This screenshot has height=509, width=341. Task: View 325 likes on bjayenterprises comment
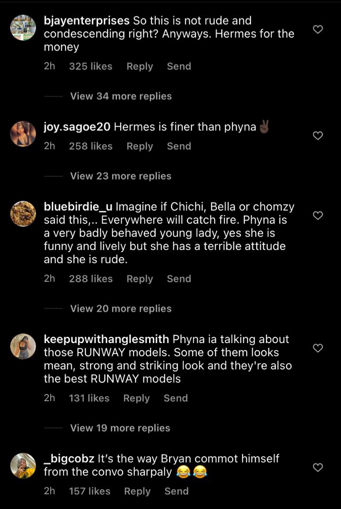pos(91,66)
